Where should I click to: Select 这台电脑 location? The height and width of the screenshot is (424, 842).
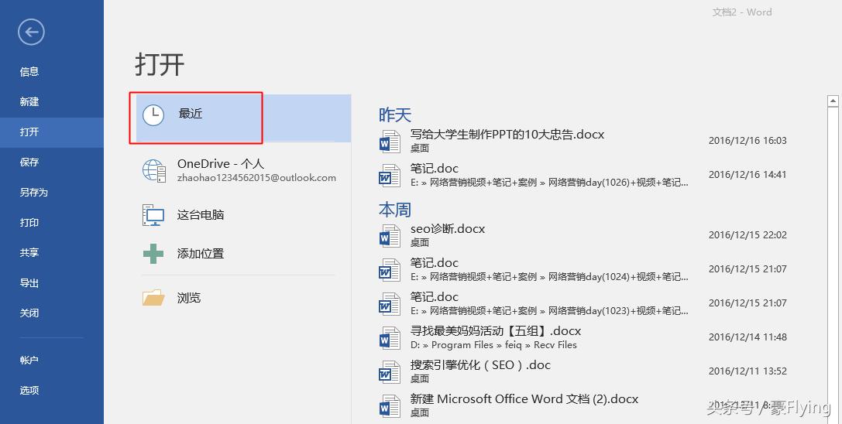tap(201, 214)
